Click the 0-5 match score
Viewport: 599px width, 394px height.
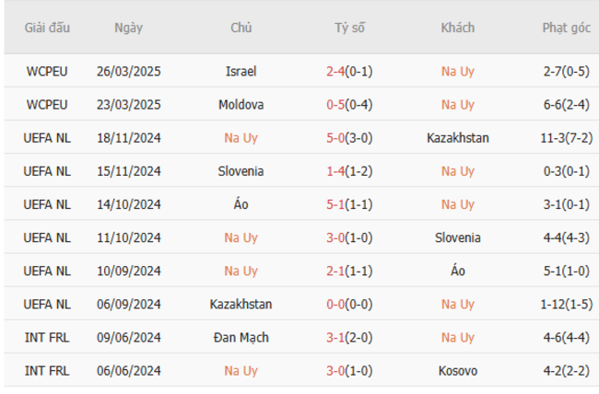336,104
